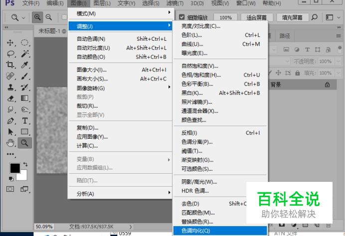Image resolution: width=345 pixels, height=236 pixels.
Task: Expand status bar info arrow
Action: (x=131, y=227)
